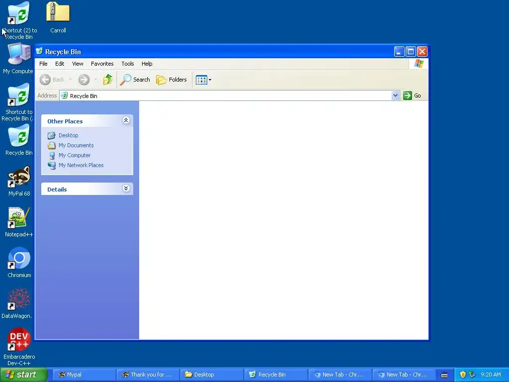Click the green Go button
Image resolution: width=509 pixels, height=382 pixels.
412,95
